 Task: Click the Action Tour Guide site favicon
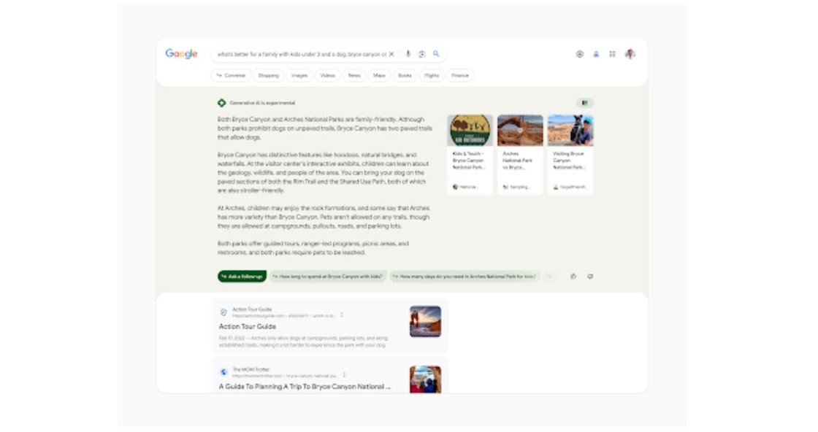223,312
